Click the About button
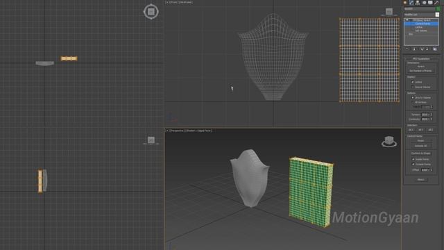Image resolution: width=444 pixels, height=250 pixels. pyautogui.click(x=421, y=179)
